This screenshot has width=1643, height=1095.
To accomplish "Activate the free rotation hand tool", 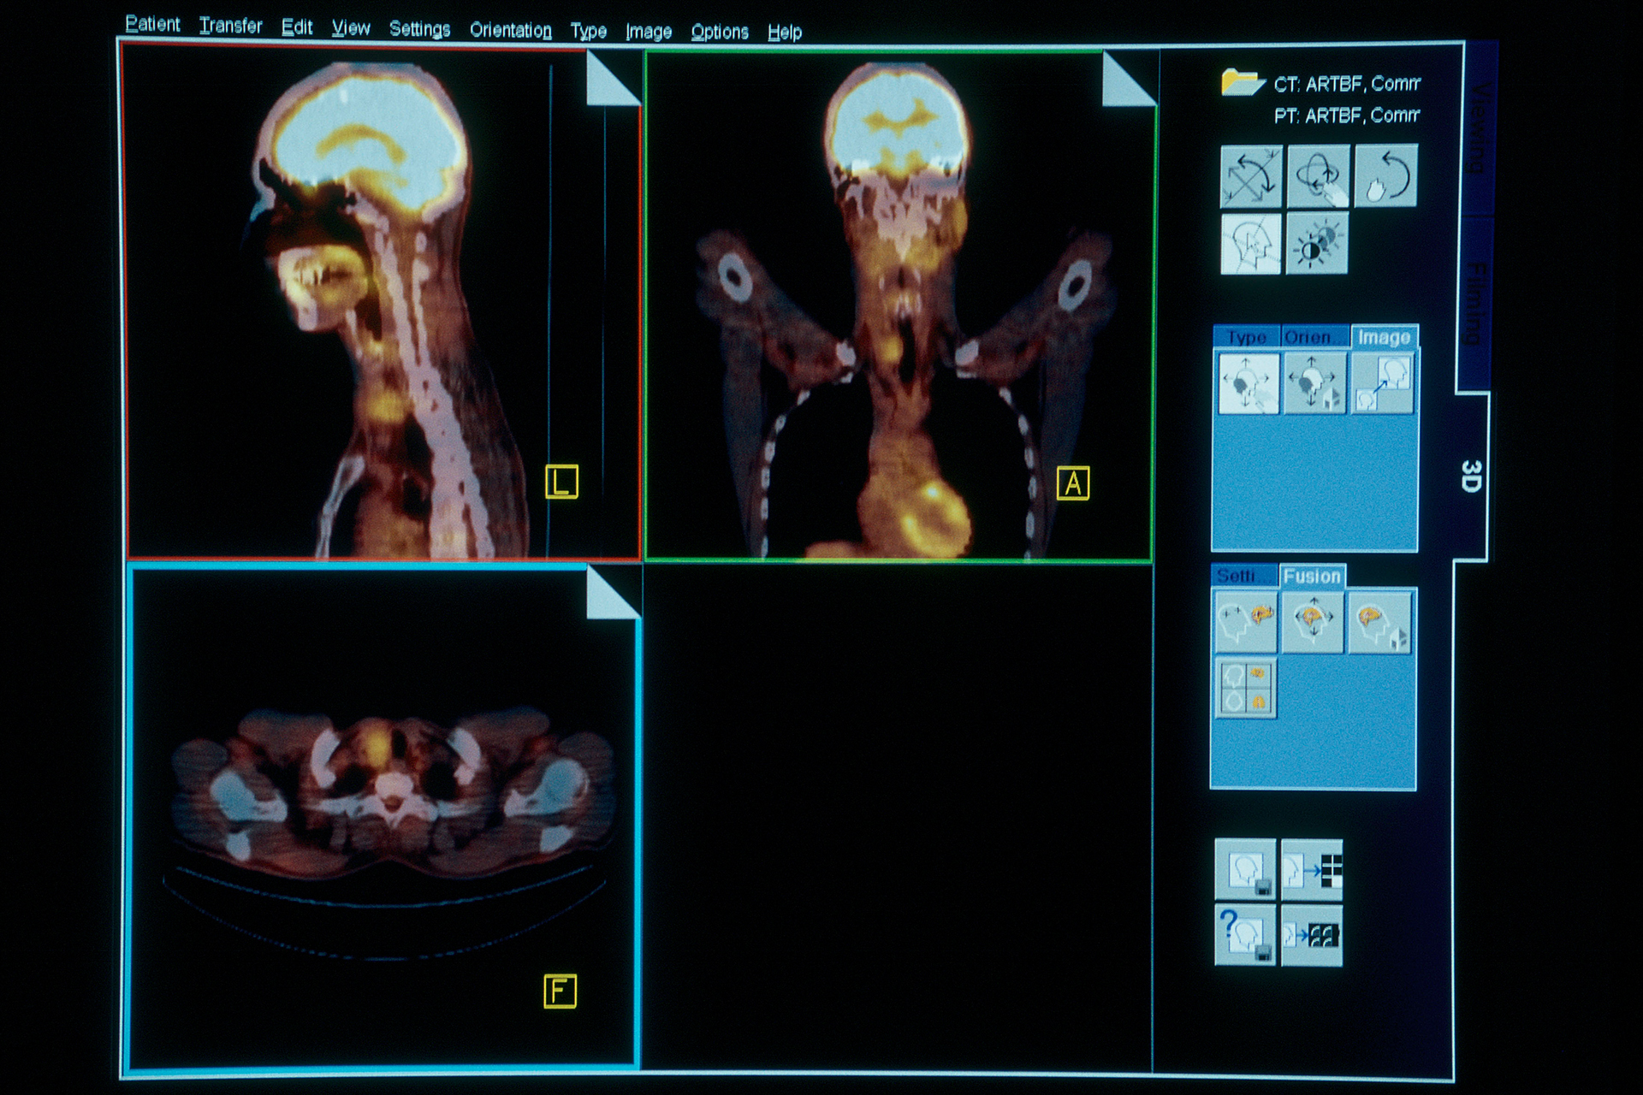I will [x=1386, y=177].
